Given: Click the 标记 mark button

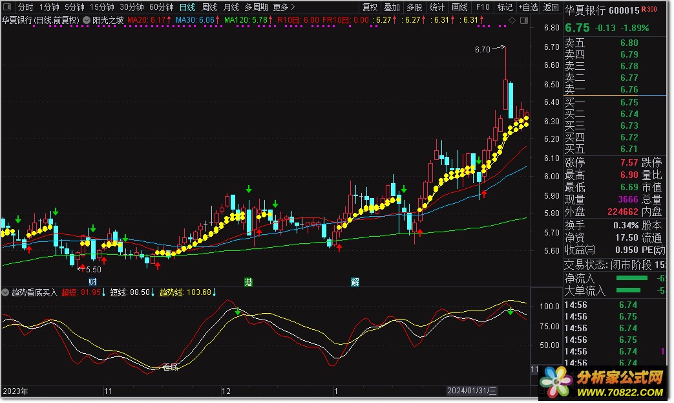Looking at the screenshot, I should (505, 7).
